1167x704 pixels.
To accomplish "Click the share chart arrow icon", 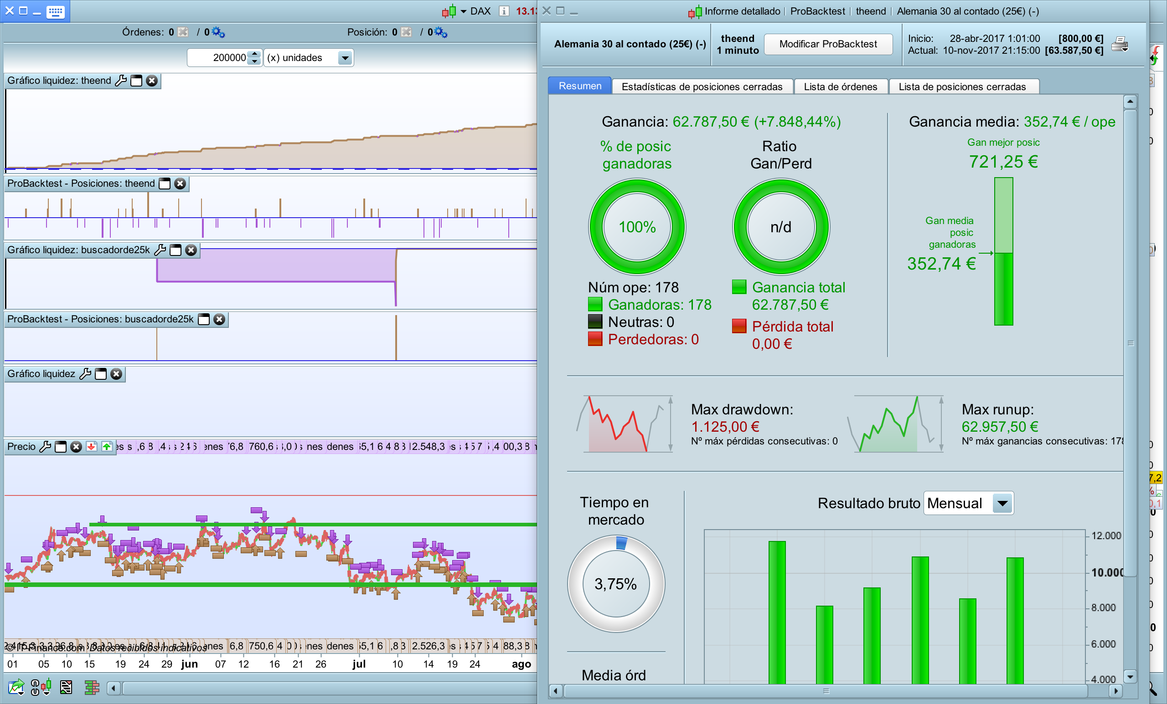I will point(16,688).
